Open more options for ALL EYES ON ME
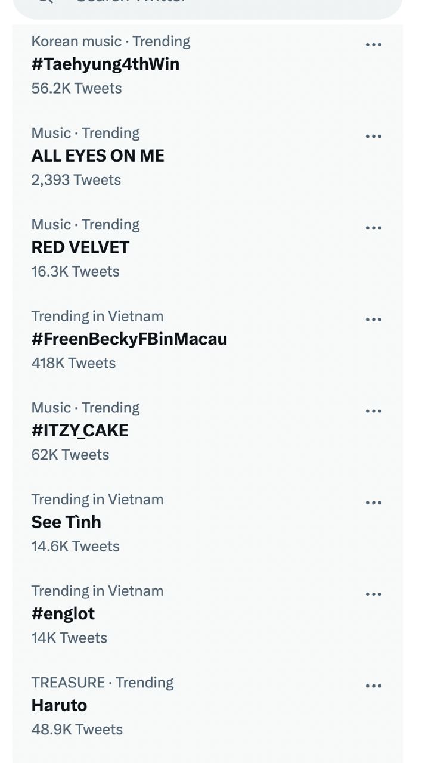This screenshot has height=763, width=422. tap(374, 137)
